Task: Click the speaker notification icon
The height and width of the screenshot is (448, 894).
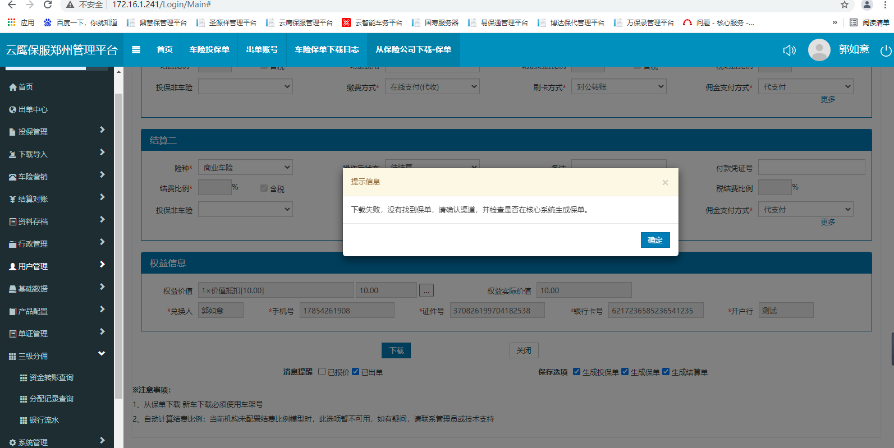Action: point(789,50)
